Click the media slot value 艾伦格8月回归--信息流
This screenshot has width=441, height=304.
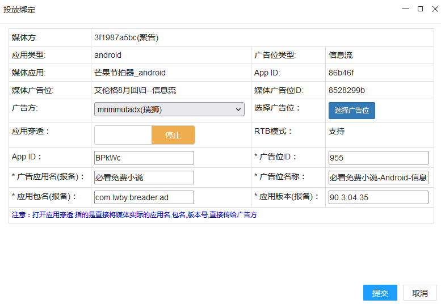point(135,90)
